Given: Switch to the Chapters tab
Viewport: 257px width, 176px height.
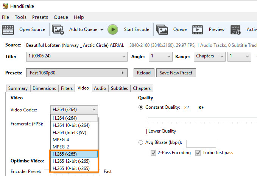Looking at the screenshot, I should click(x=142, y=88).
